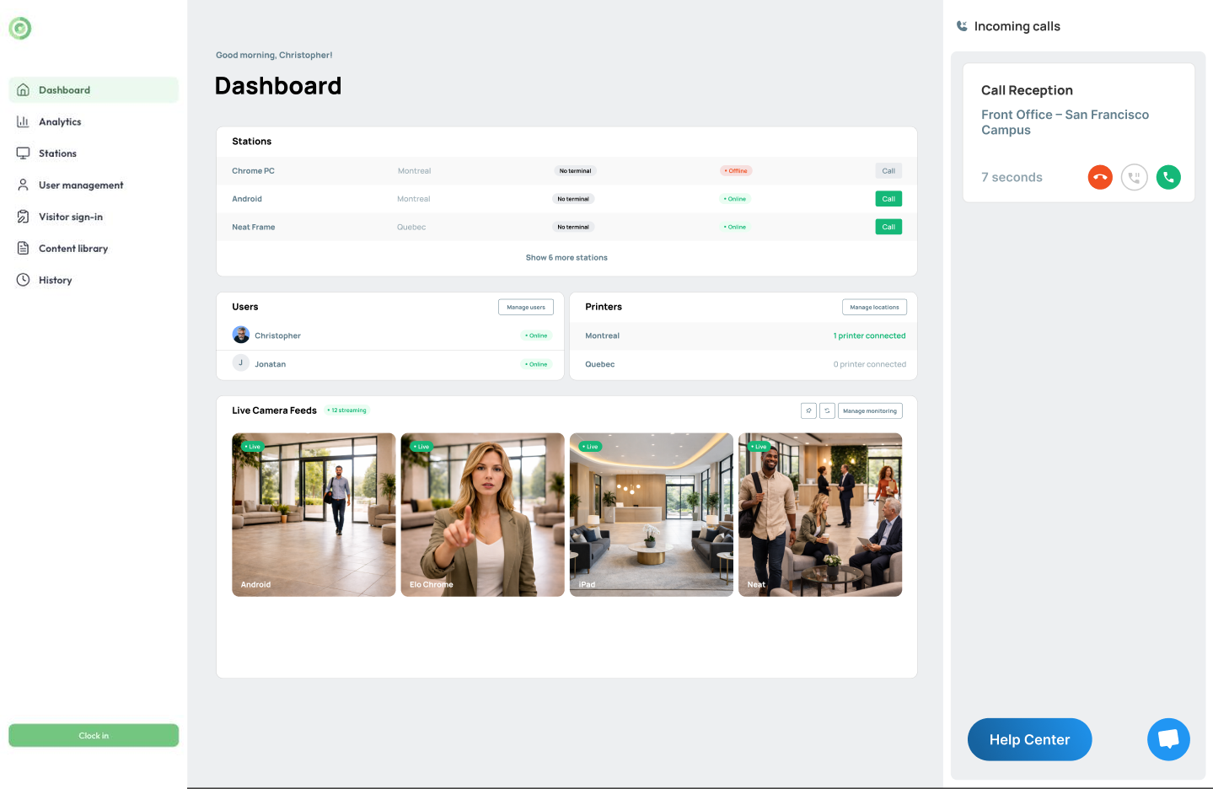
Task: Open the Elo Chrome live camera feed
Action: (x=483, y=515)
